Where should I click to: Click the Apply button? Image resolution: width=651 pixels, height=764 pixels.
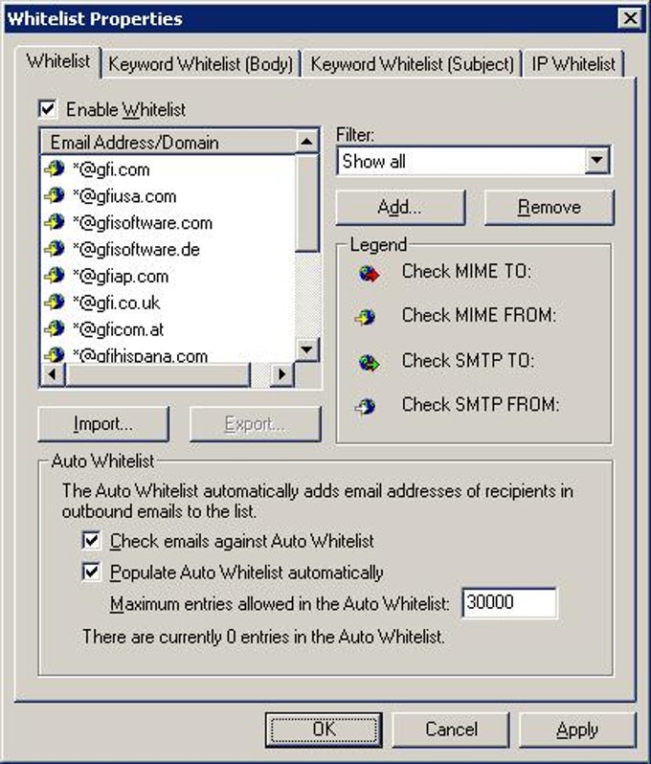pyautogui.click(x=577, y=730)
